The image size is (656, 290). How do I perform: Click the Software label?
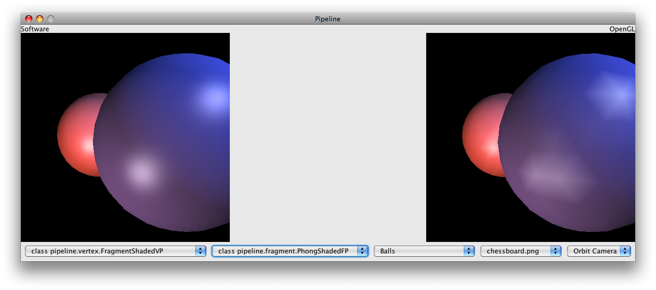(35, 29)
